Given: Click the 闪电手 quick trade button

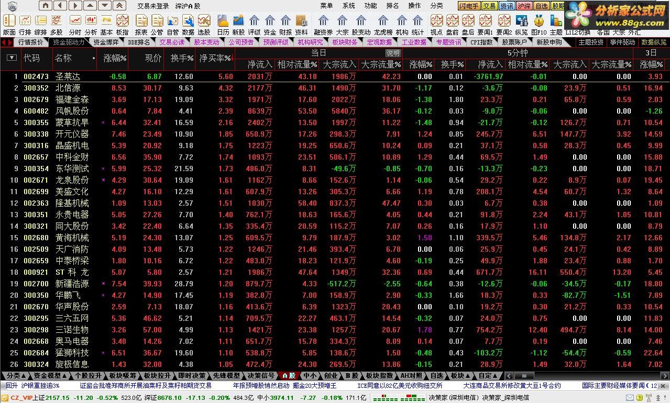Looking at the screenshot, I should click(469, 6).
